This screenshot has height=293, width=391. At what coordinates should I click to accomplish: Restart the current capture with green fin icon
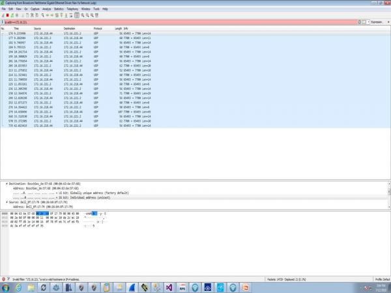pos(12,15)
